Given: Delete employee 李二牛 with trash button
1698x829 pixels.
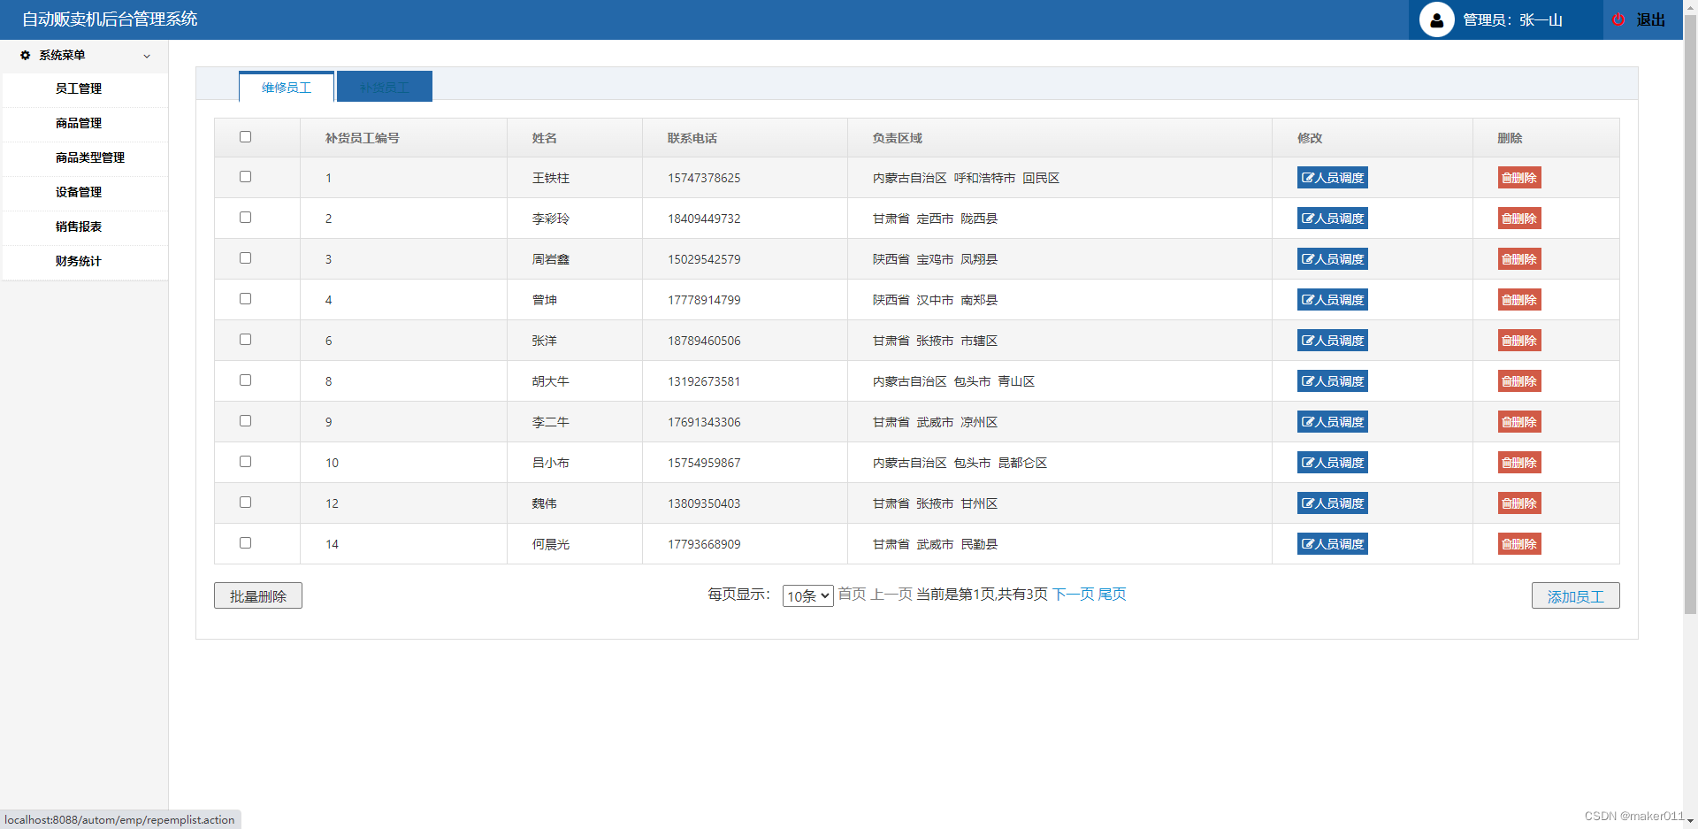Looking at the screenshot, I should [1519, 422].
